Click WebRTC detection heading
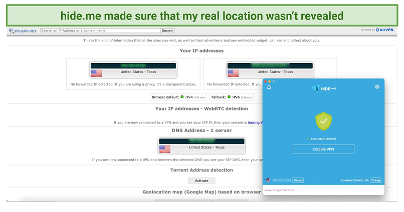Image resolution: width=404 pixels, height=212 pixels. click(x=201, y=108)
